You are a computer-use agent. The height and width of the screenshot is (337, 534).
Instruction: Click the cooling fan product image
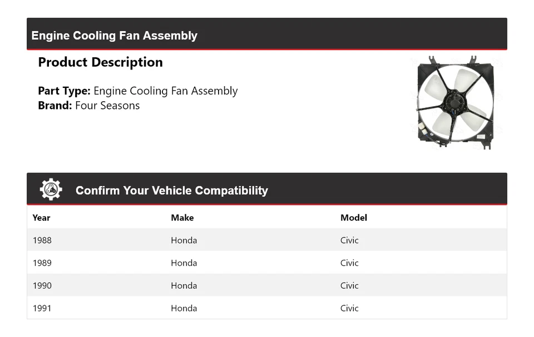454,102
